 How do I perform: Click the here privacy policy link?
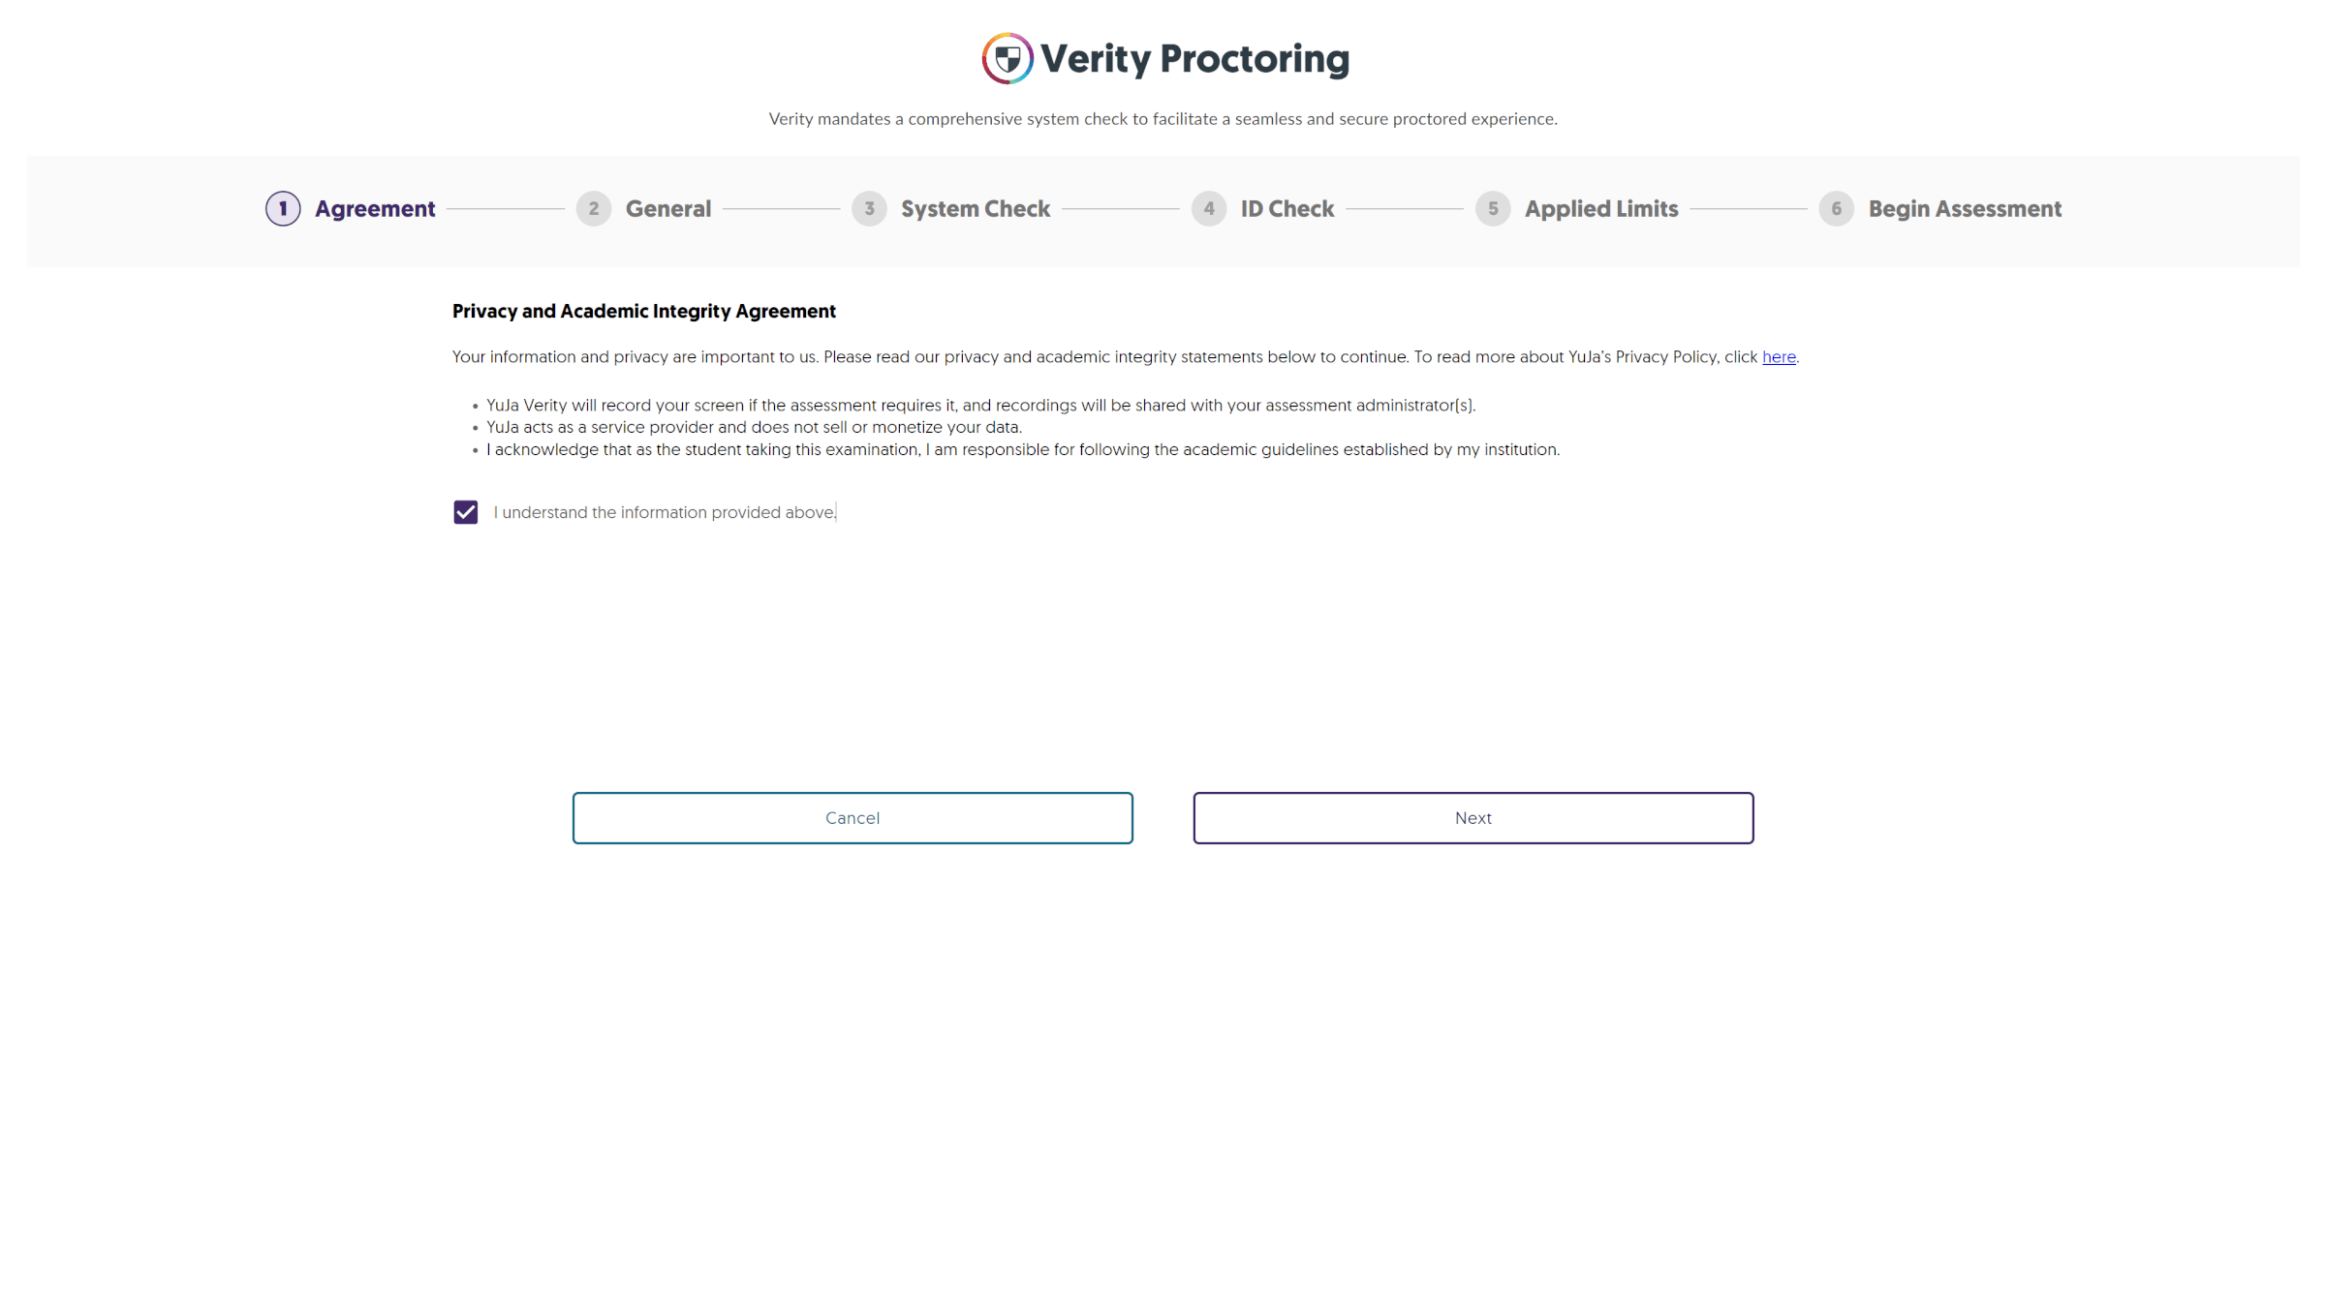point(1779,356)
